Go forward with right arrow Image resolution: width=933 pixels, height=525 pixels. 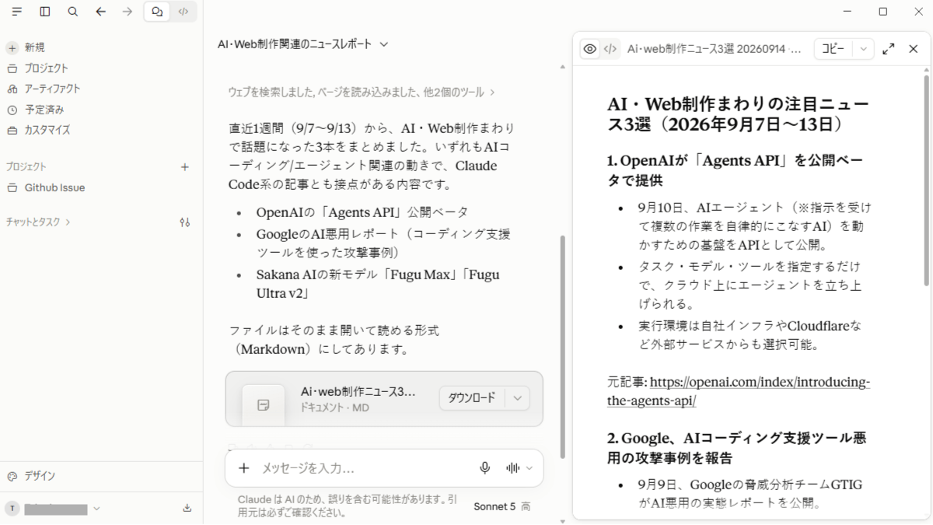pos(128,12)
